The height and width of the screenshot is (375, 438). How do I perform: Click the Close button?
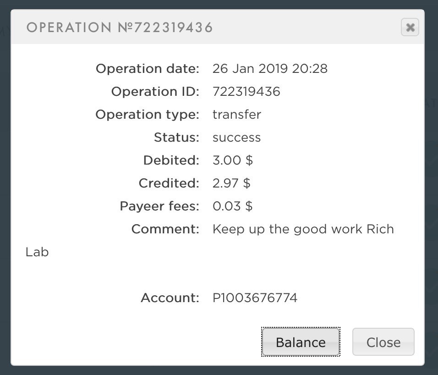(x=383, y=342)
